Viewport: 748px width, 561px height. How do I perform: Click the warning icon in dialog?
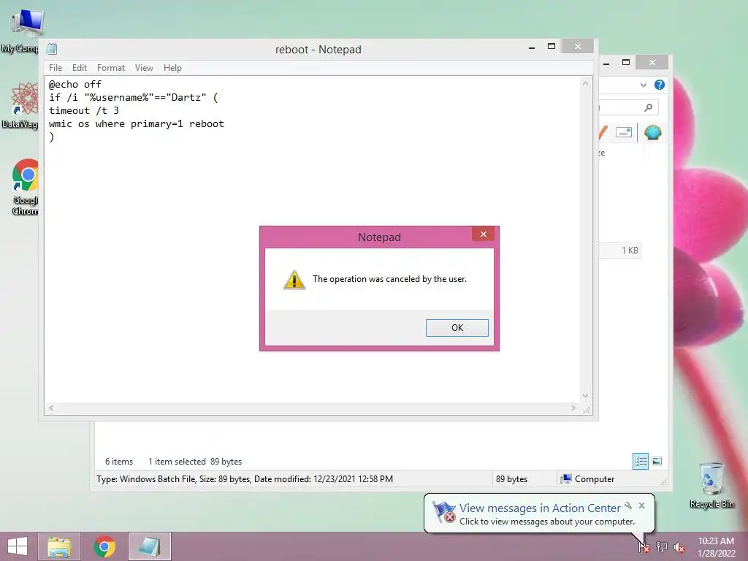tap(294, 280)
